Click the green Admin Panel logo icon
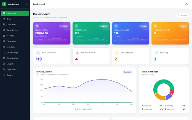 4,4
